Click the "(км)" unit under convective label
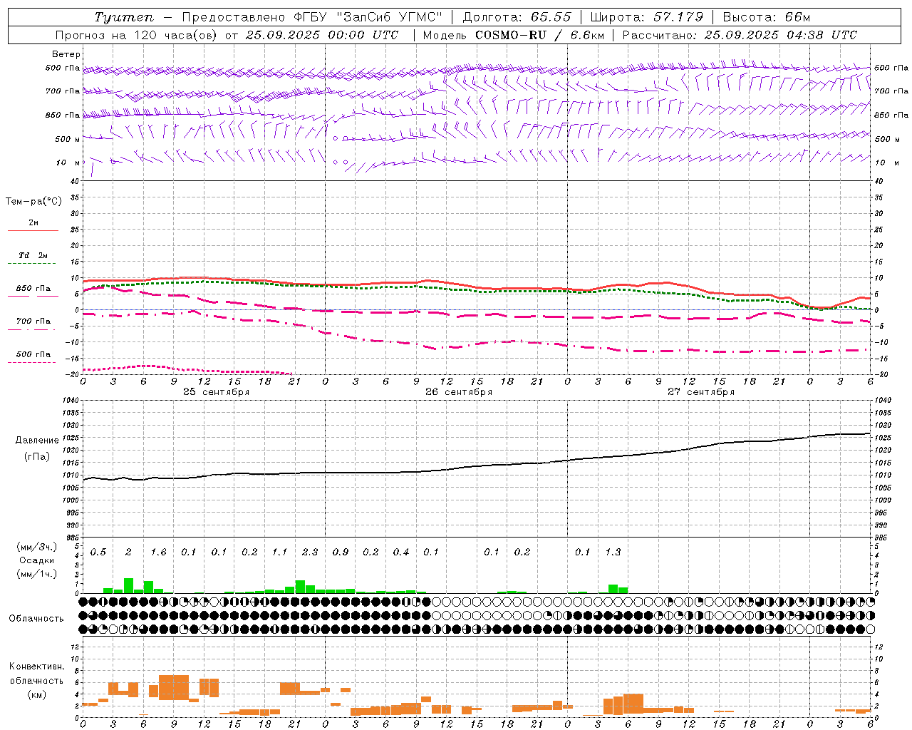The height and width of the screenshot is (730, 912). point(36,694)
